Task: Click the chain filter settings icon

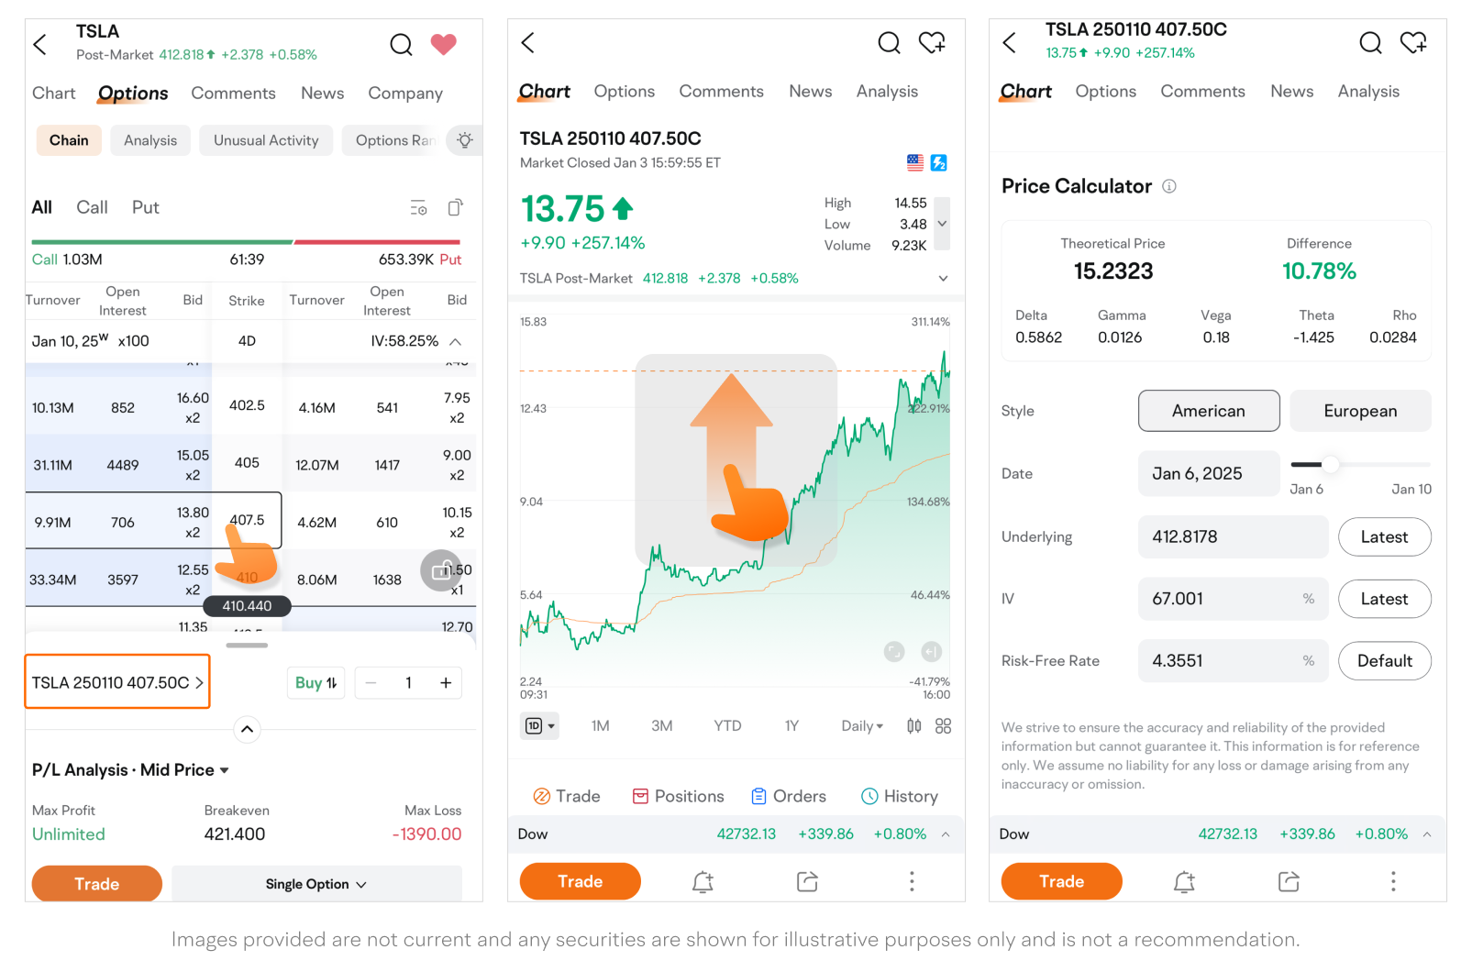Action: tap(418, 208)
